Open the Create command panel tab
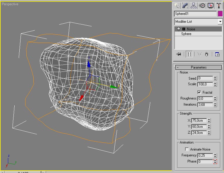 click(177, 5)
